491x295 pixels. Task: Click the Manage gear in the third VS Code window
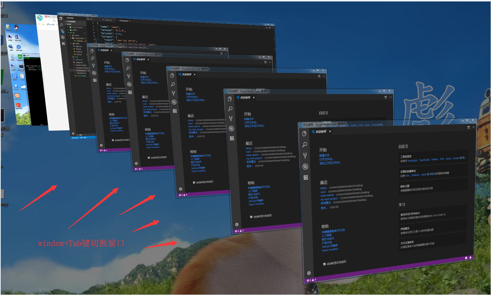(180, 189)
